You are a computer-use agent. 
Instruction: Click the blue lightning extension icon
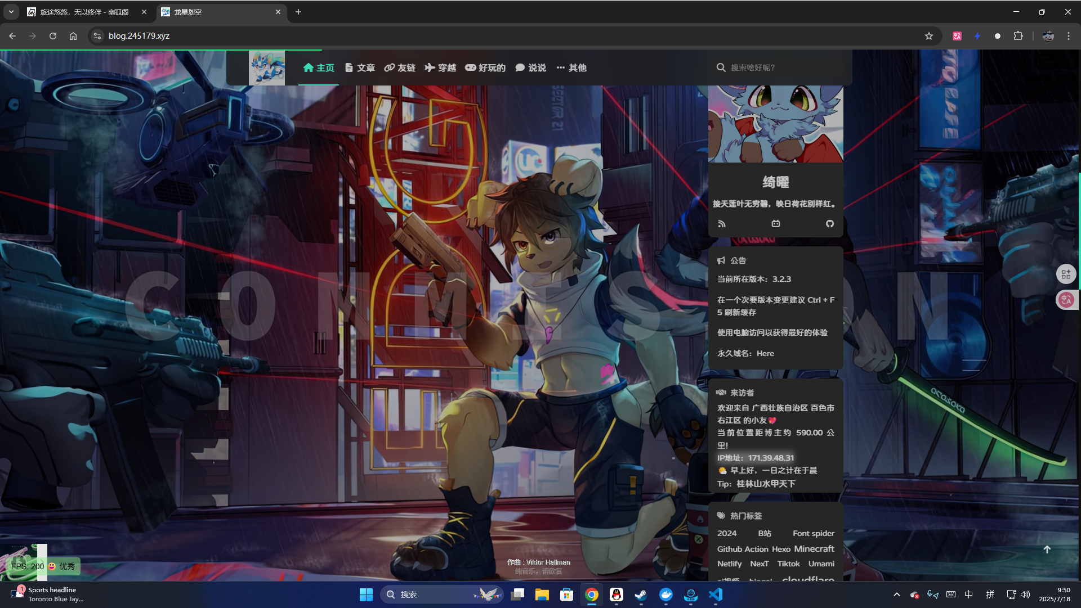[x=977, y=36]
